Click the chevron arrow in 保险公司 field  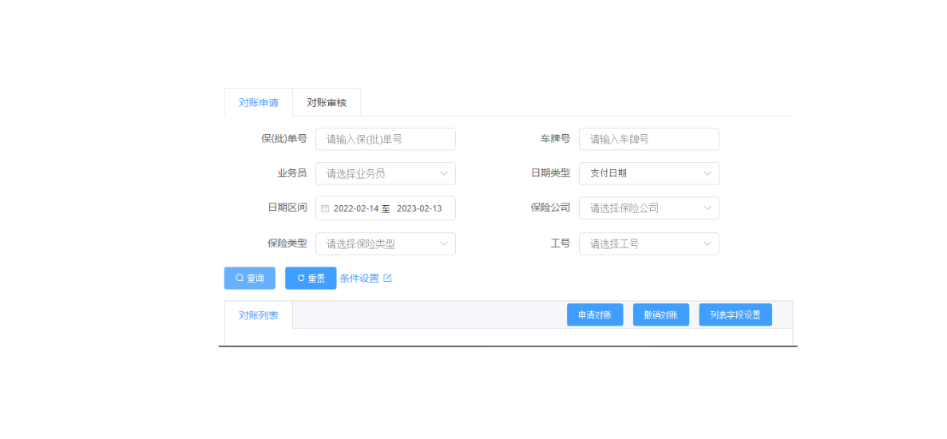(x=707, y=208)
